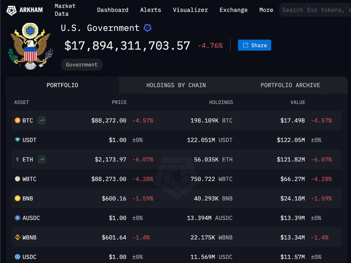Click the Share button
Image resolution: width=351 pixels, height=263 pixels.
(255, 45)
